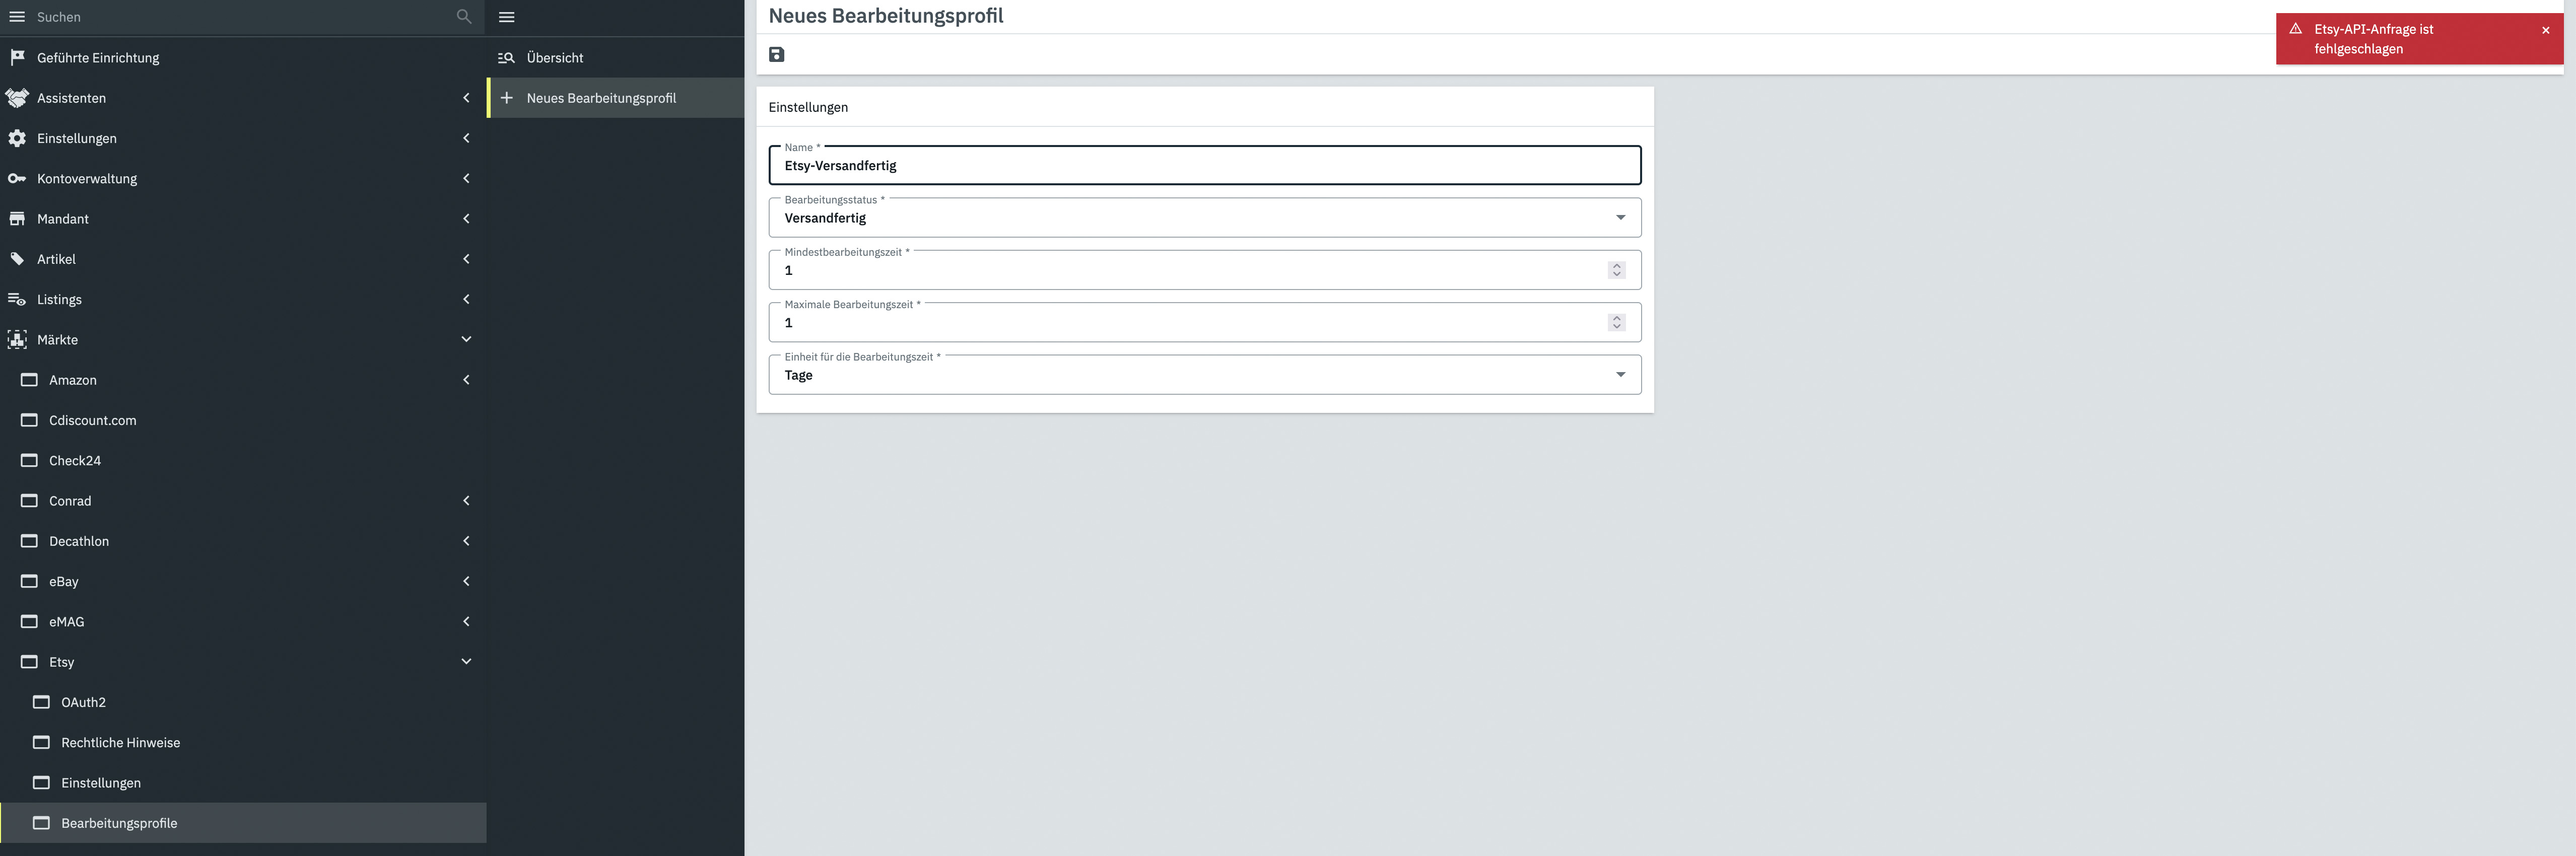Open Etsy OAuth2 page
The height and width of the screenshot is (856, 2576).
83,702
